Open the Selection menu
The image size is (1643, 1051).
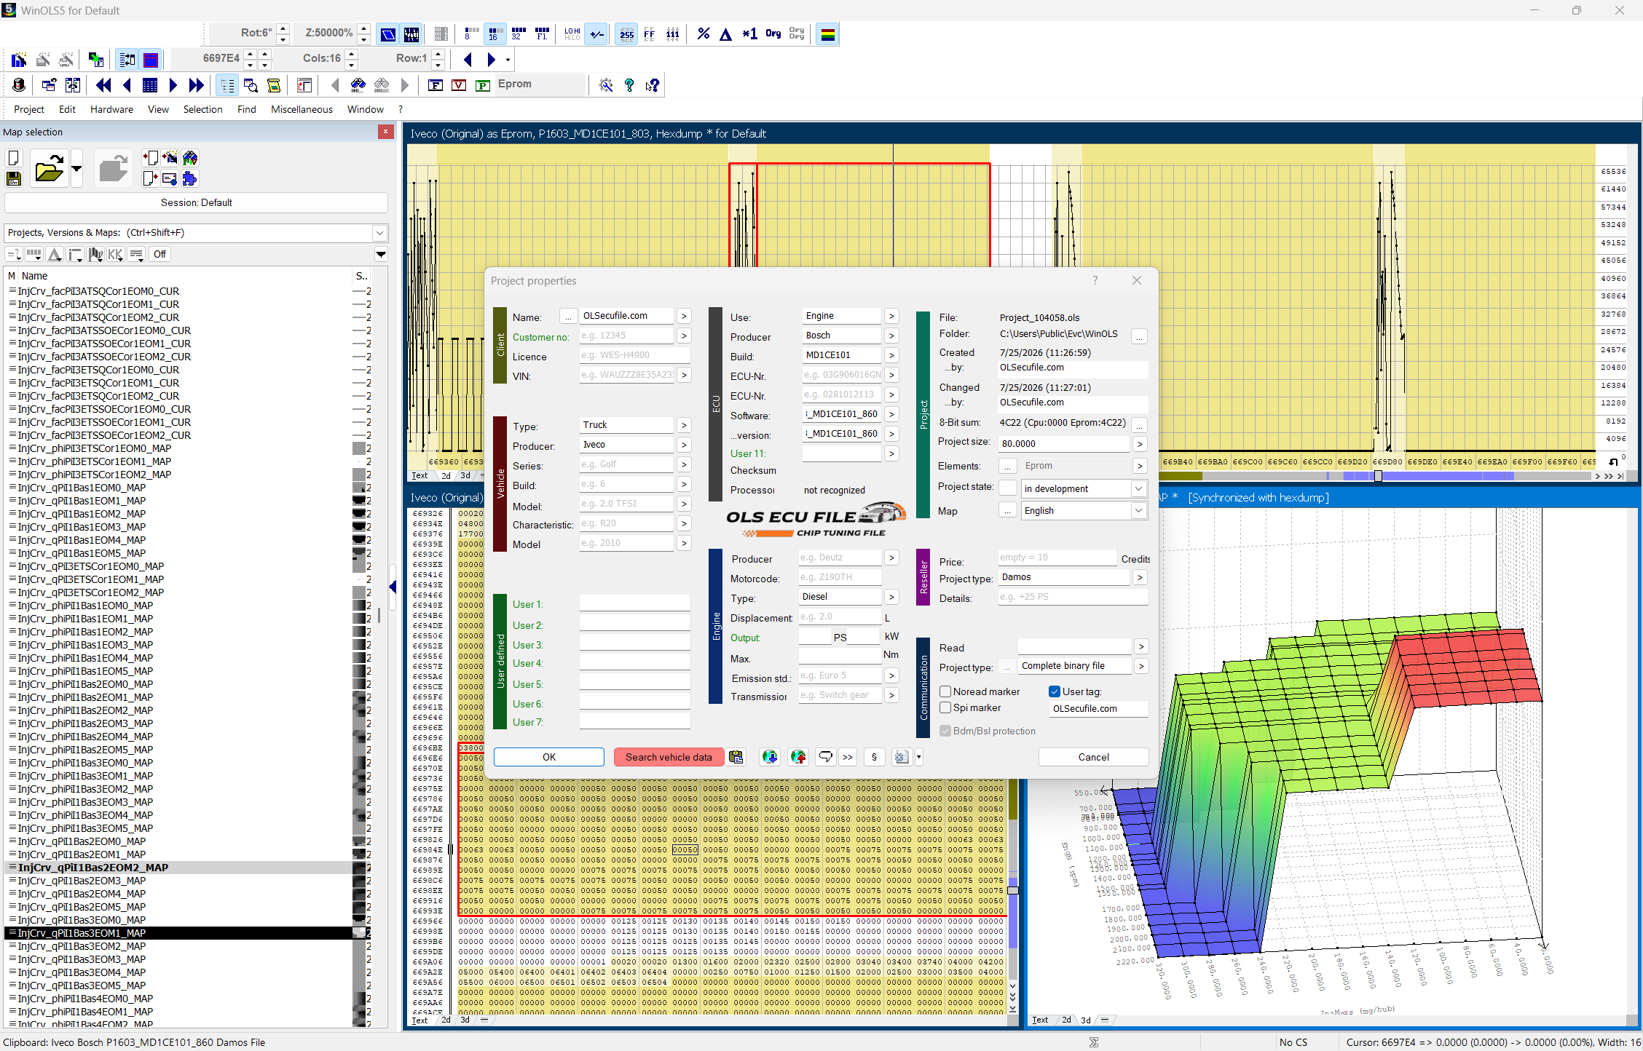pos(202,109)
